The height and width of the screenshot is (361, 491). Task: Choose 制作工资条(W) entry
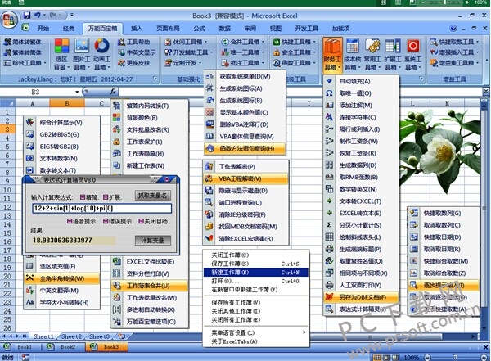click(x=361, y=142)
